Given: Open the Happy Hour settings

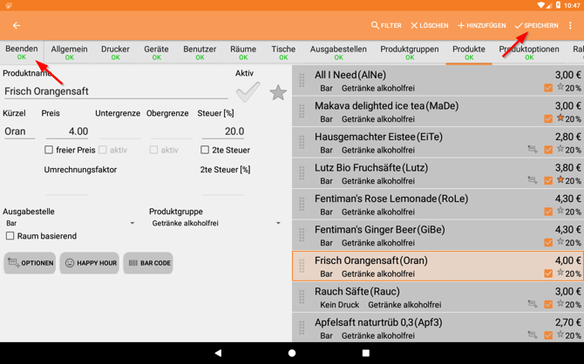Looking at the screenshot, I should 90,263.
